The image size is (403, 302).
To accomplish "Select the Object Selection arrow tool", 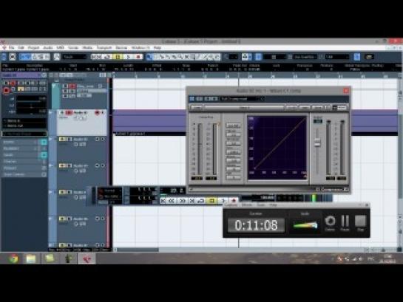I will tap(149, 57).
